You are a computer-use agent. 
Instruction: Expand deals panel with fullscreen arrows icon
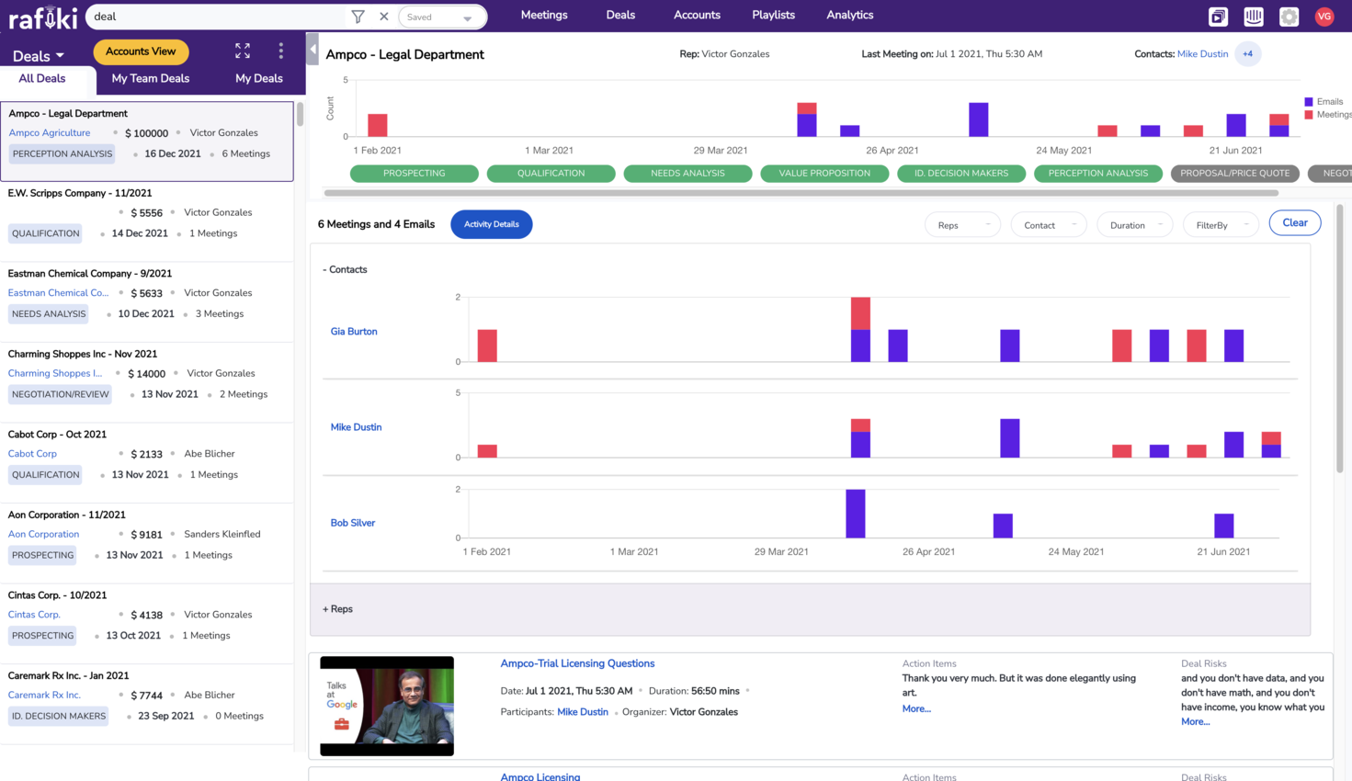click(x=243, y=51)
